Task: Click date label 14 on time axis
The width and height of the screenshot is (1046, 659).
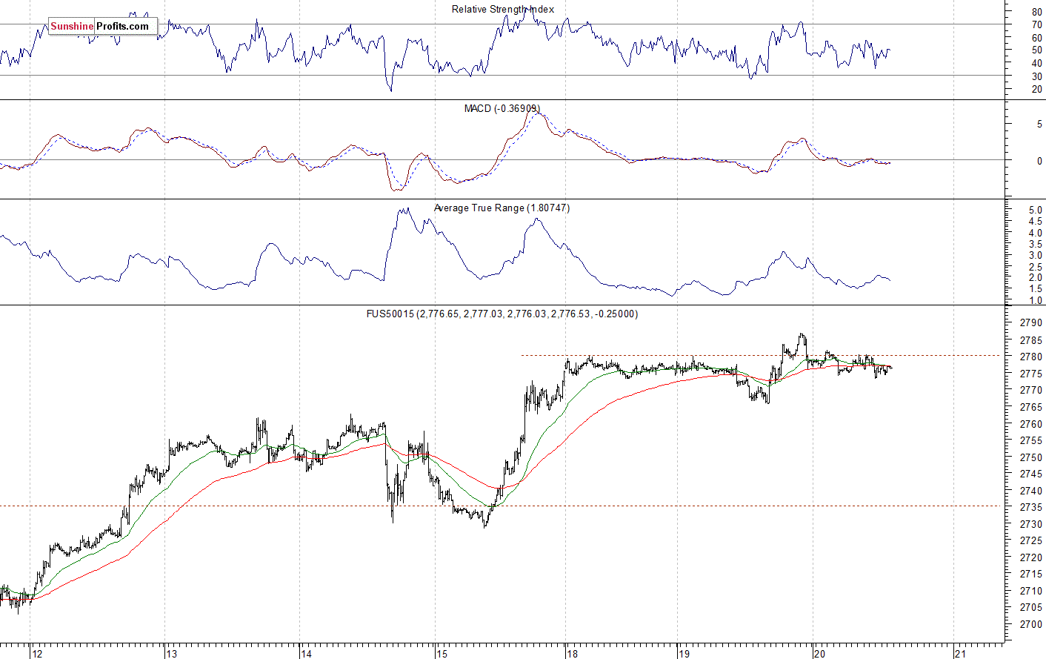Action: point(306,654)
